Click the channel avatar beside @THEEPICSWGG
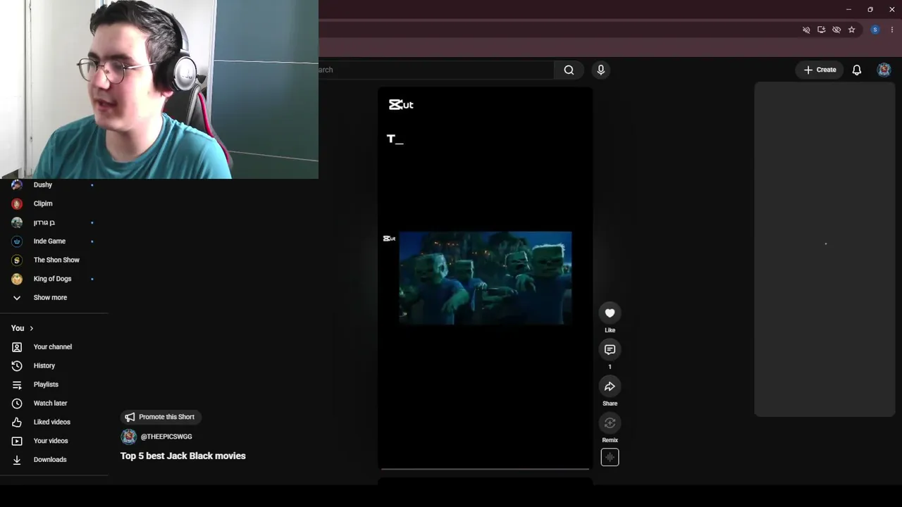This screenshot has width=902, height=507. [x=128, y=437]
